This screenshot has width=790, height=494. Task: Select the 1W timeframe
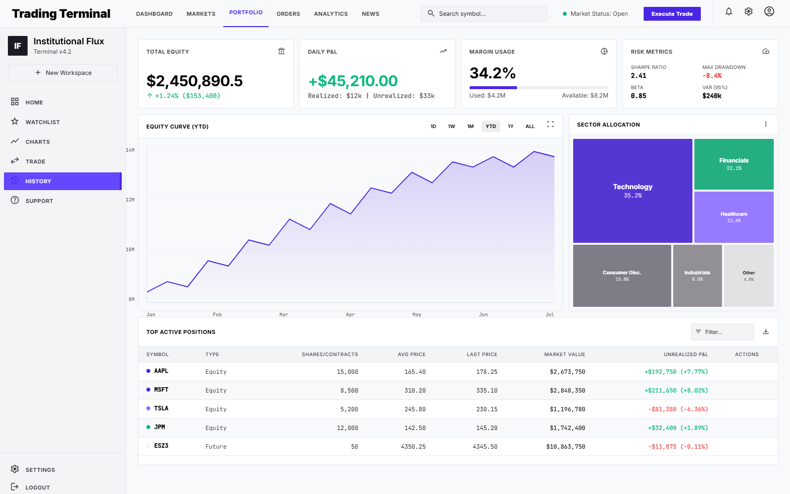pos(451,127)
